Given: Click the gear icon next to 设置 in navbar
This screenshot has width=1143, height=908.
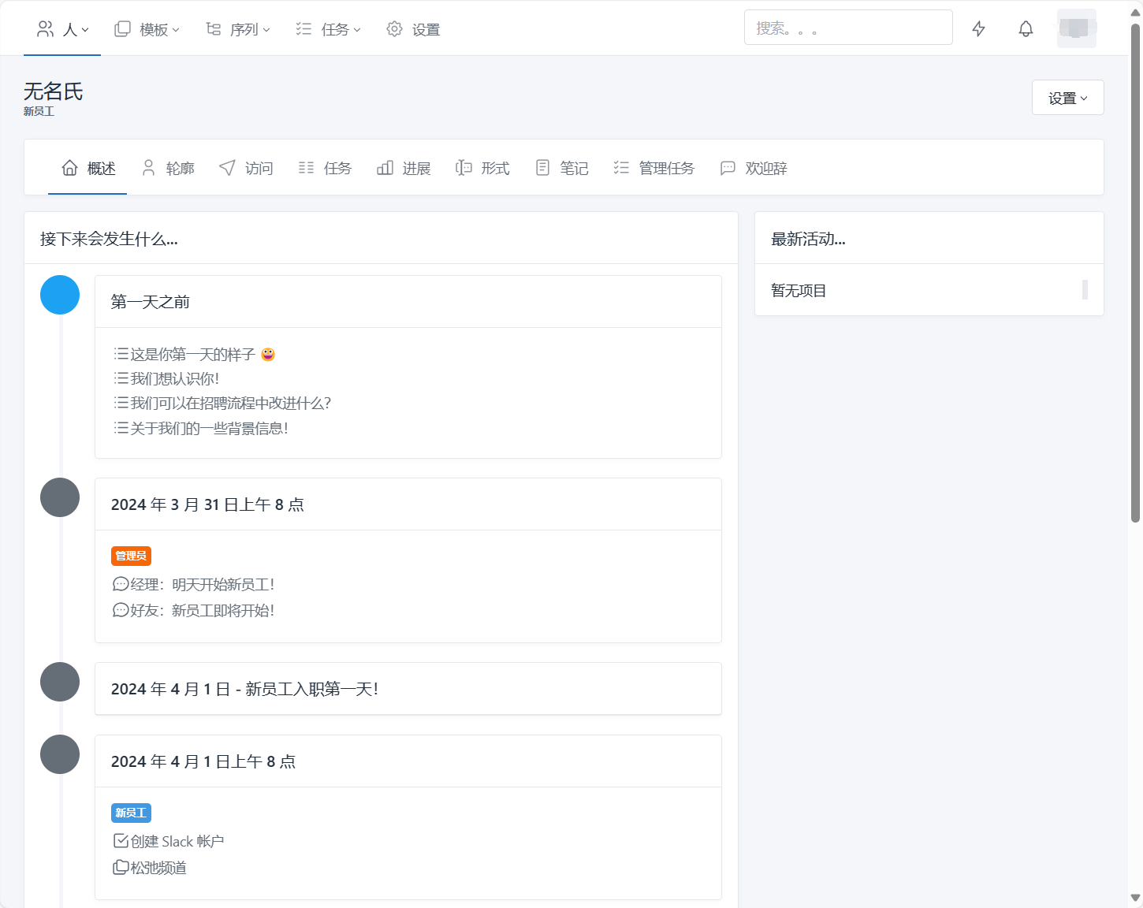Looking at the screenshot, I should [394, 29].
